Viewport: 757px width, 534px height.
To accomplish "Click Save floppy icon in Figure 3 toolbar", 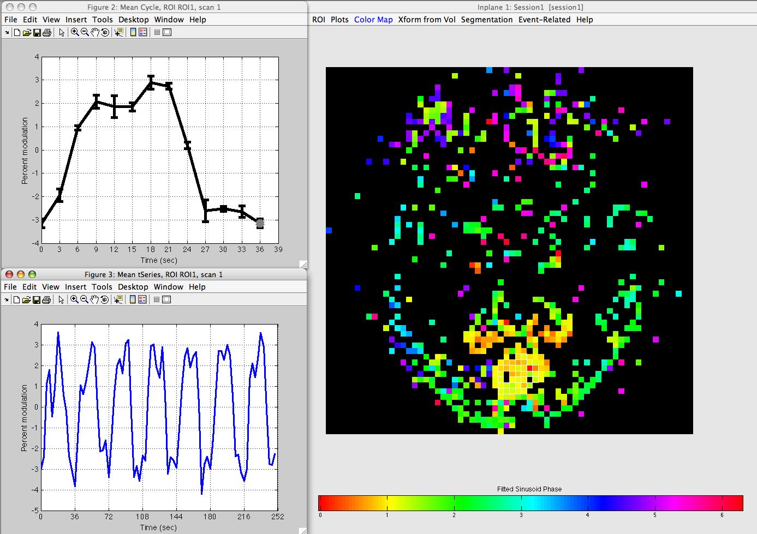I will point(36,299).
